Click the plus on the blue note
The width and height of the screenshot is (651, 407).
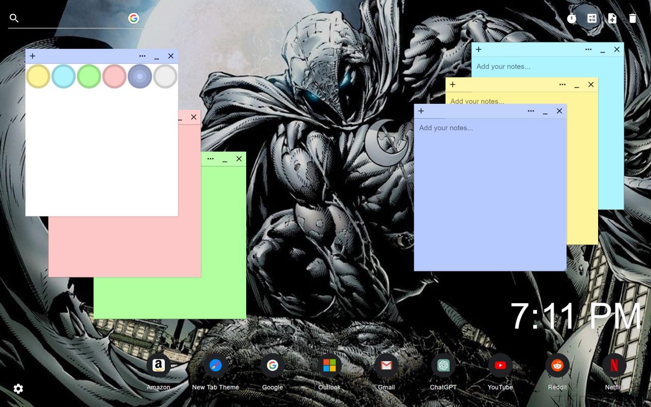point(421,111)
